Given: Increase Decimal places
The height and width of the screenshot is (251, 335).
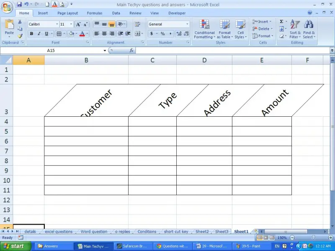Looking at the screenshot, I should click(x=179, y=34).
